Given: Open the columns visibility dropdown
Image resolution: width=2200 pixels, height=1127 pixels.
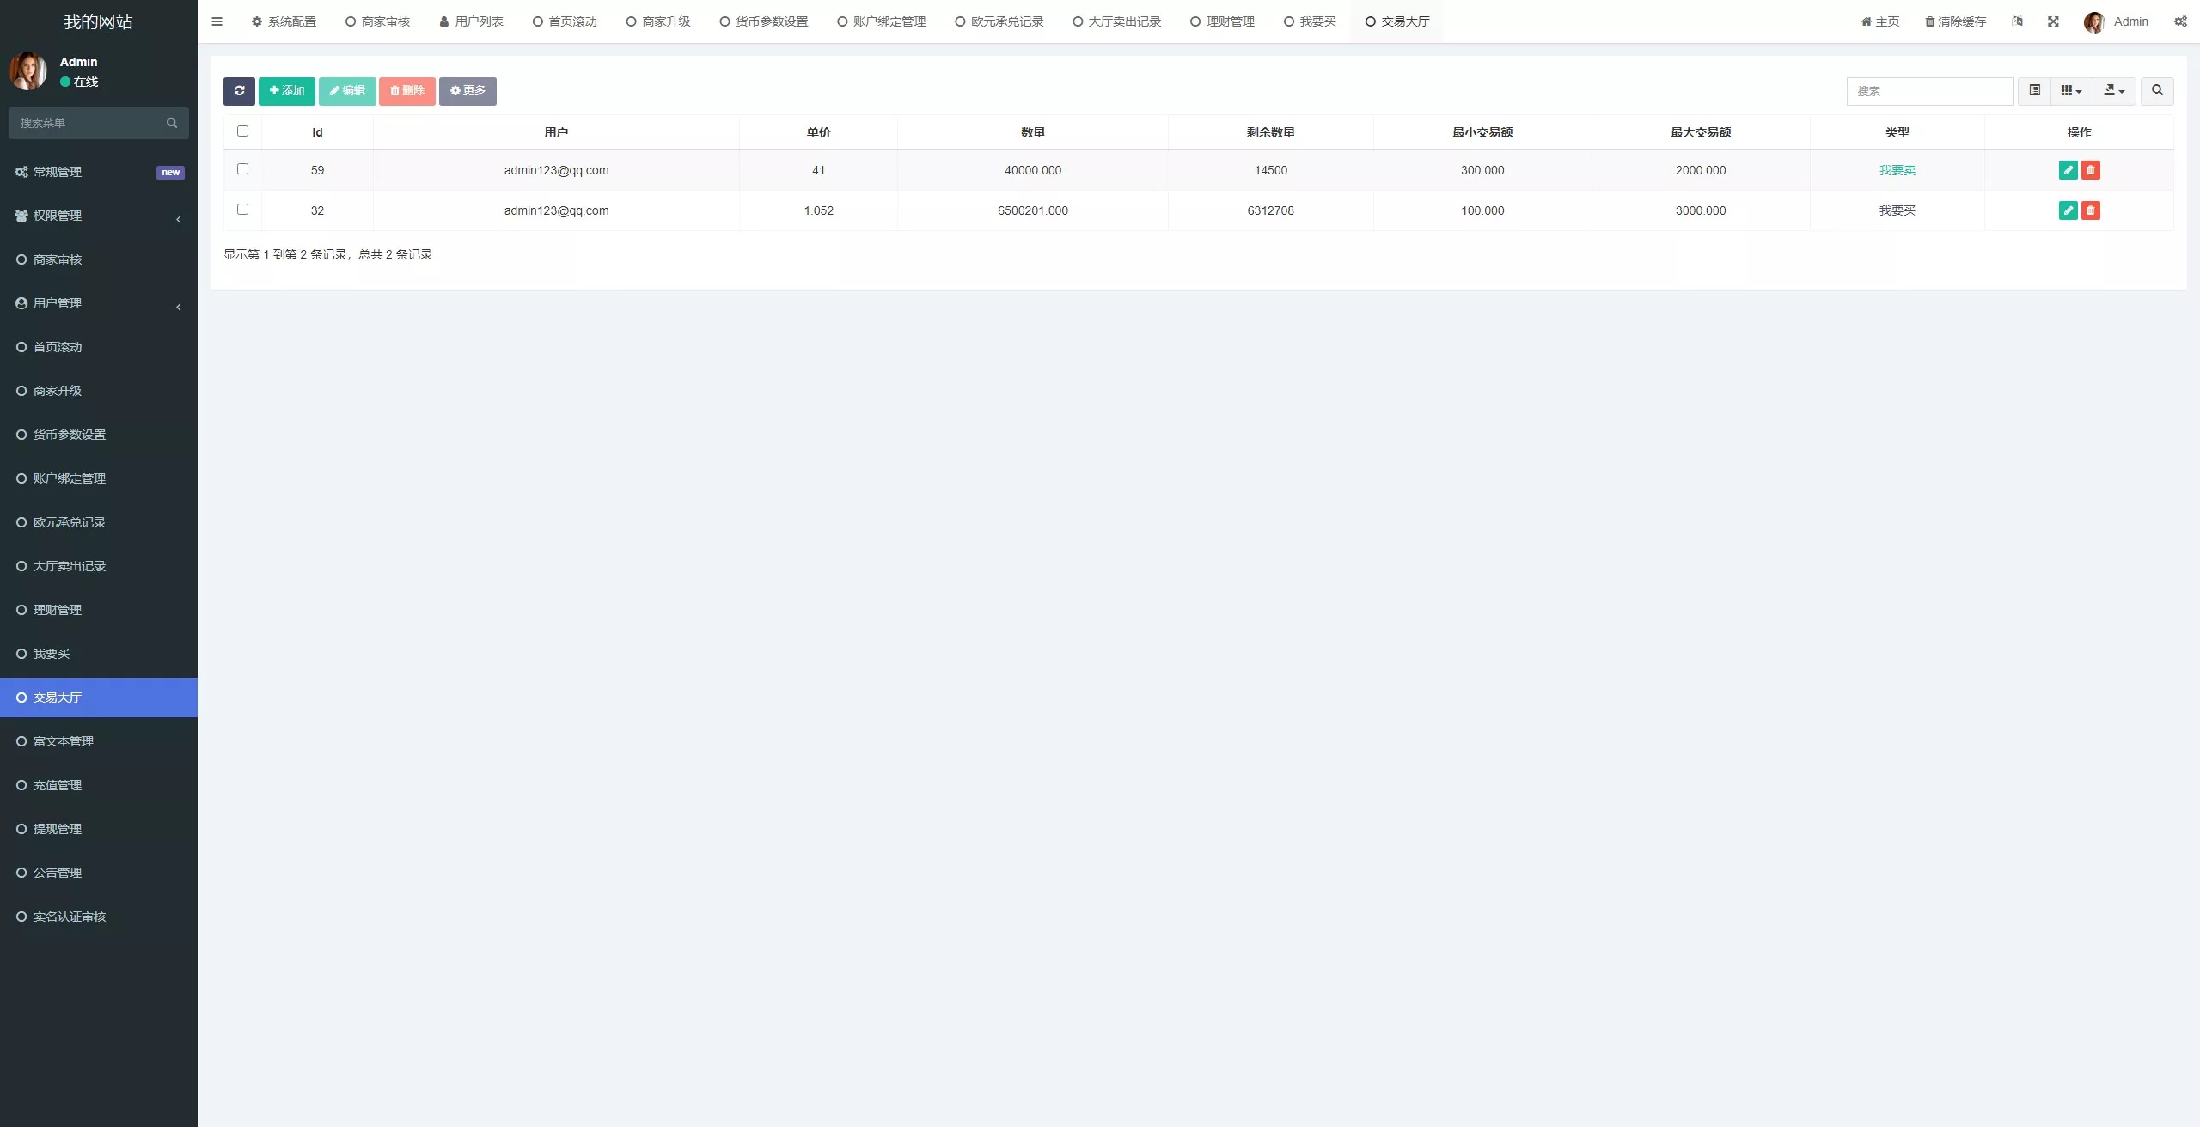Looking at the screenshot, I should tap(2071, 91).
